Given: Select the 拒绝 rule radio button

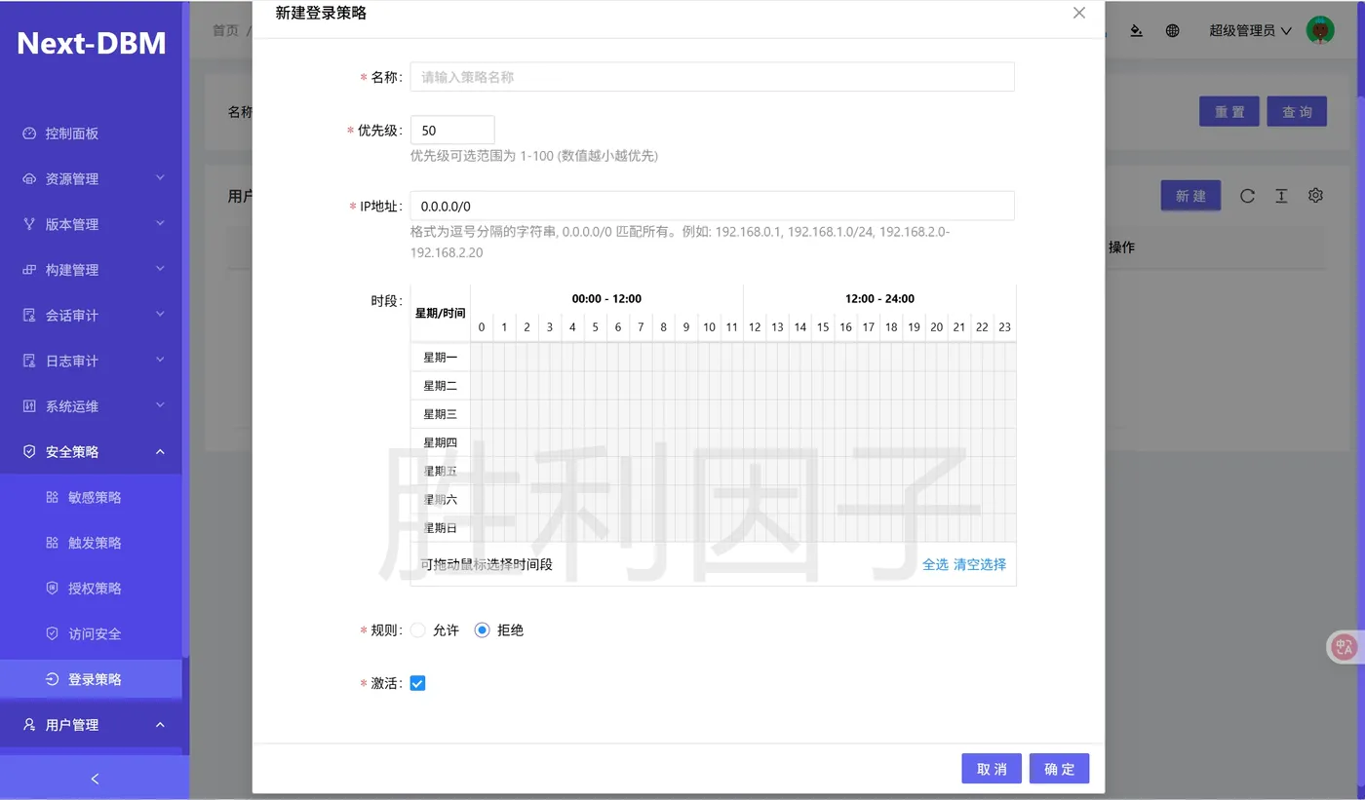Looking at the screenshot, I should pyautogui.click(x=482, y=630).
